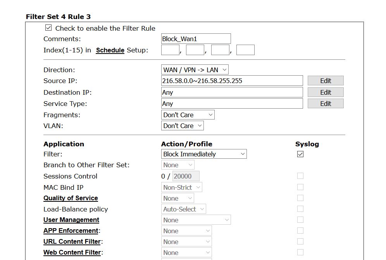Go to the Web Content Filter link

tap(72, 253)
